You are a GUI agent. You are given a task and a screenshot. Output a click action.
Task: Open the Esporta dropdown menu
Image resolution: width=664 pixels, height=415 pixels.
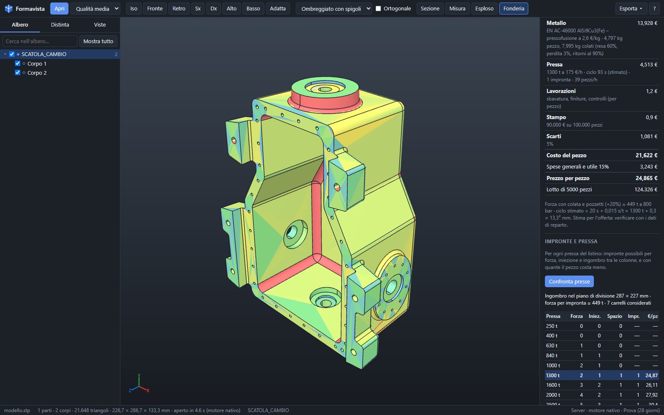pos(630,8)
